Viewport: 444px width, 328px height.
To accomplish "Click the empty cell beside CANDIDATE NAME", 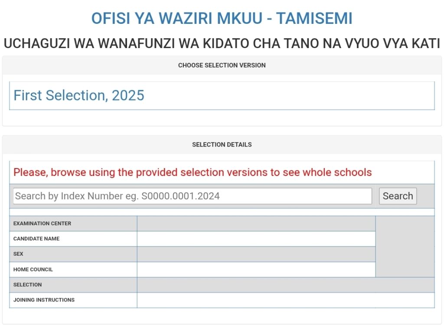I will [x=255, y=239].
